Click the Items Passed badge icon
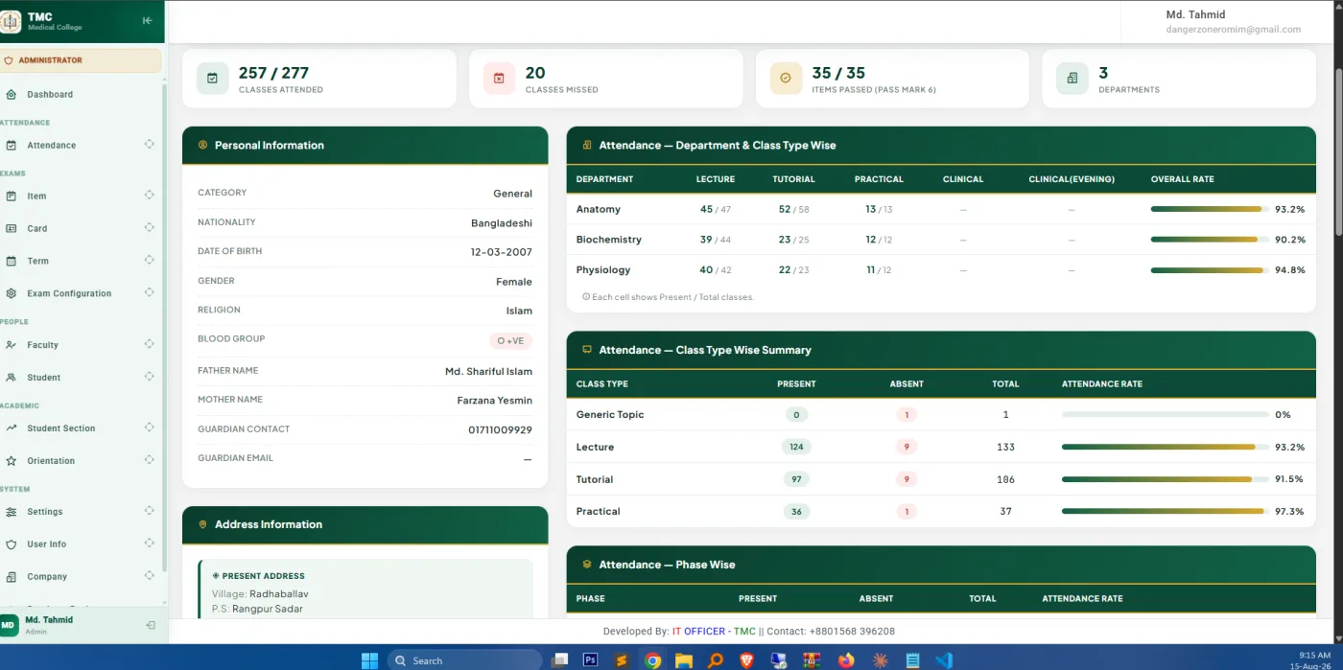The height and width of the screenshot is (670, 1343). pos(786,79)
